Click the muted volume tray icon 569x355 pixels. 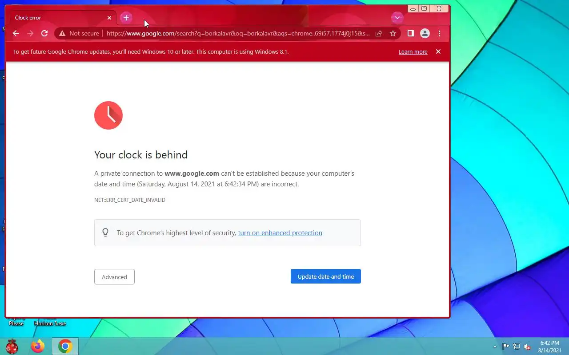pyautogui.click(x=527, y=347)
